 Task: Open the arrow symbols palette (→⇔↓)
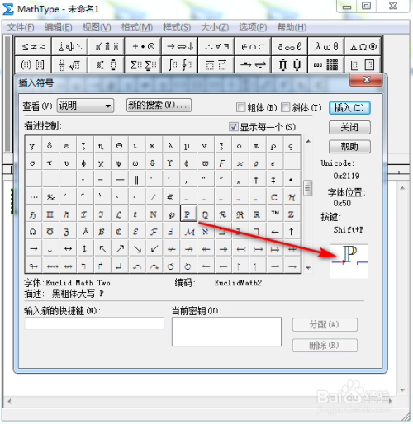[180, 46]
